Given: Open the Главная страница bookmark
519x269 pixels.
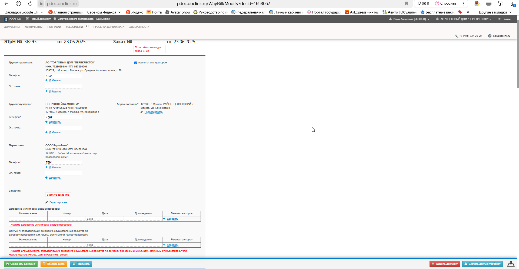Looking at the screenshot, I should tap(65, 12).
